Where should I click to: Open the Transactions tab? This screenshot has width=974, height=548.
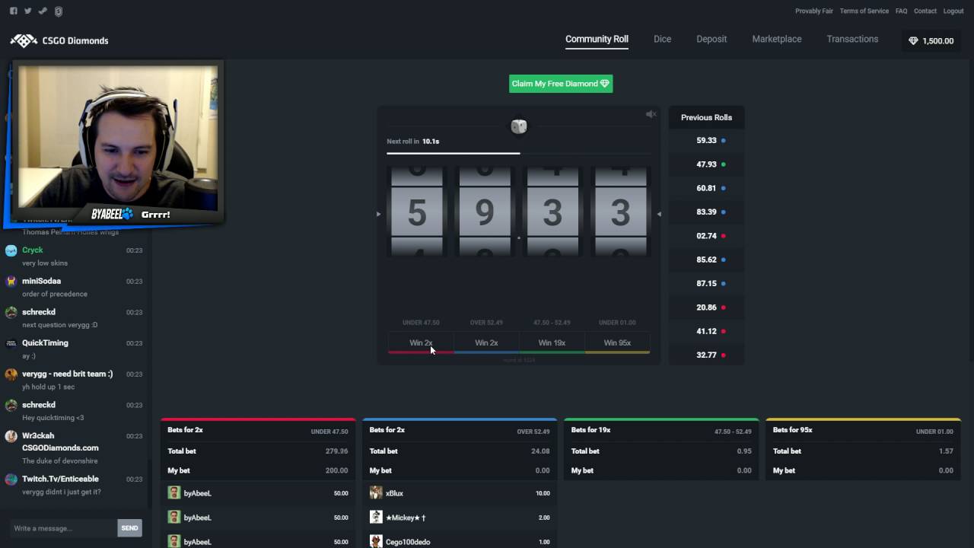click(852, 40)
